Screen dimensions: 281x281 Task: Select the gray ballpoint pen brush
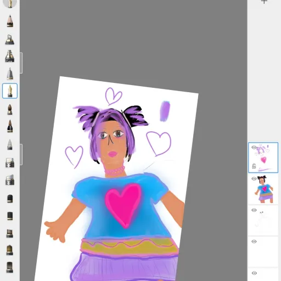(x=10, y=74)
